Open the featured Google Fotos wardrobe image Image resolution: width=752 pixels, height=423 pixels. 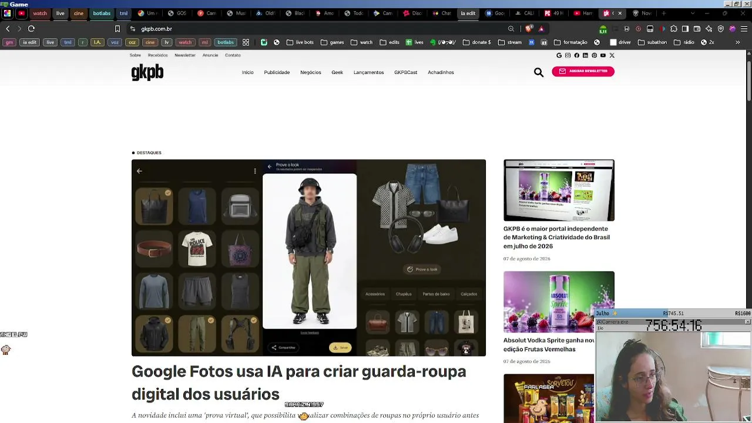[x=308, y=257]
